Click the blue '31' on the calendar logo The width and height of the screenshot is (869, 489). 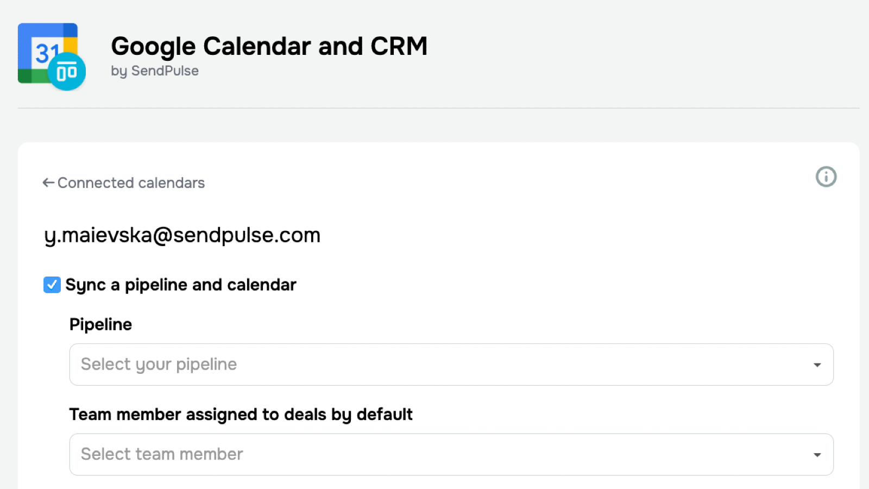(x=46, y=53)
